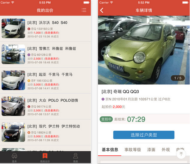The height and width of the screenshot is (164, 190).
Task: Switch to the 漆面 tab
Action: (x=151, y=149)
